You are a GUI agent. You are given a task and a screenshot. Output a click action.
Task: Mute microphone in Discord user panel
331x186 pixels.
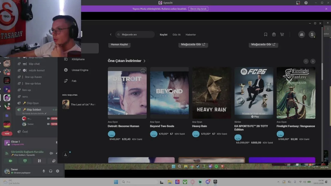(x=44, y=171)
